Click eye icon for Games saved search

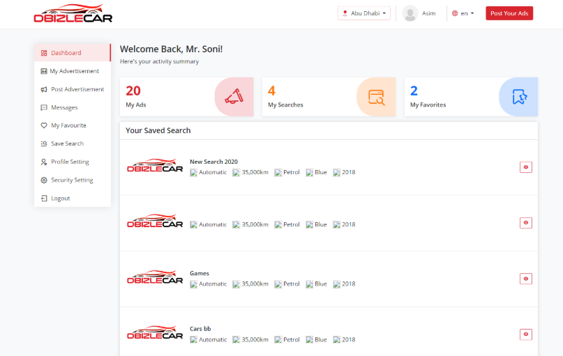[x=525, y=279]
